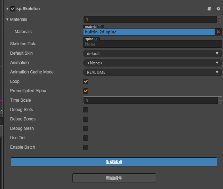Tick the Use Tint checkbox
This screenshot has width=223, height=189.
coord(86,138)
